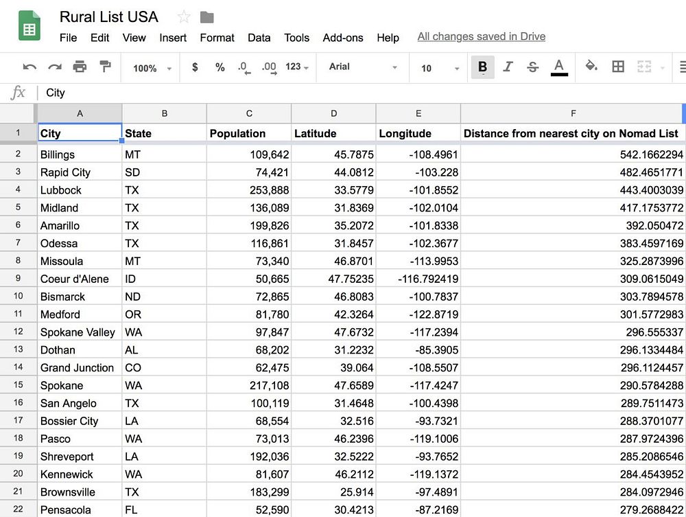Open the File menu
Image resolution: width=686 pixels, height=517 pixels.
point(68,38)
